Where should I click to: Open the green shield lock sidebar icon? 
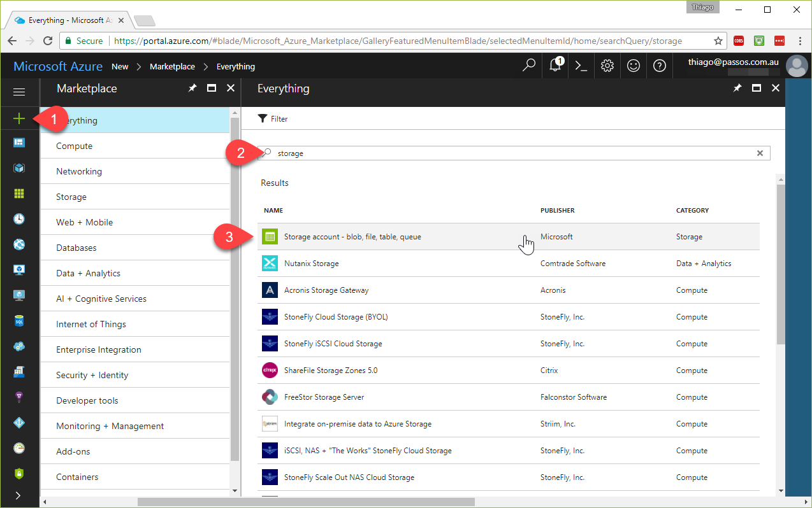pos(19,474)
